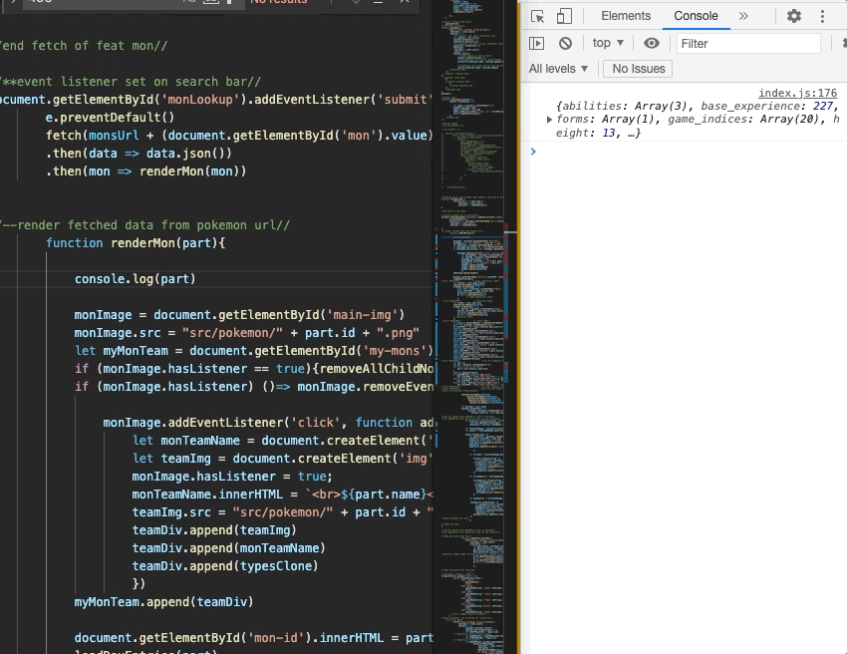Click the 'fetch(monsUrl' code line
The image size is (847, 654).
coord(239,136)
